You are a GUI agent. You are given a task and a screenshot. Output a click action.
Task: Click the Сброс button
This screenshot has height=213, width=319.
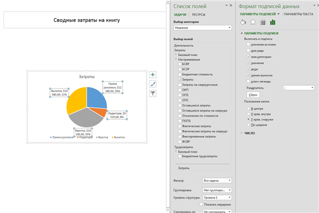(253, 95)
